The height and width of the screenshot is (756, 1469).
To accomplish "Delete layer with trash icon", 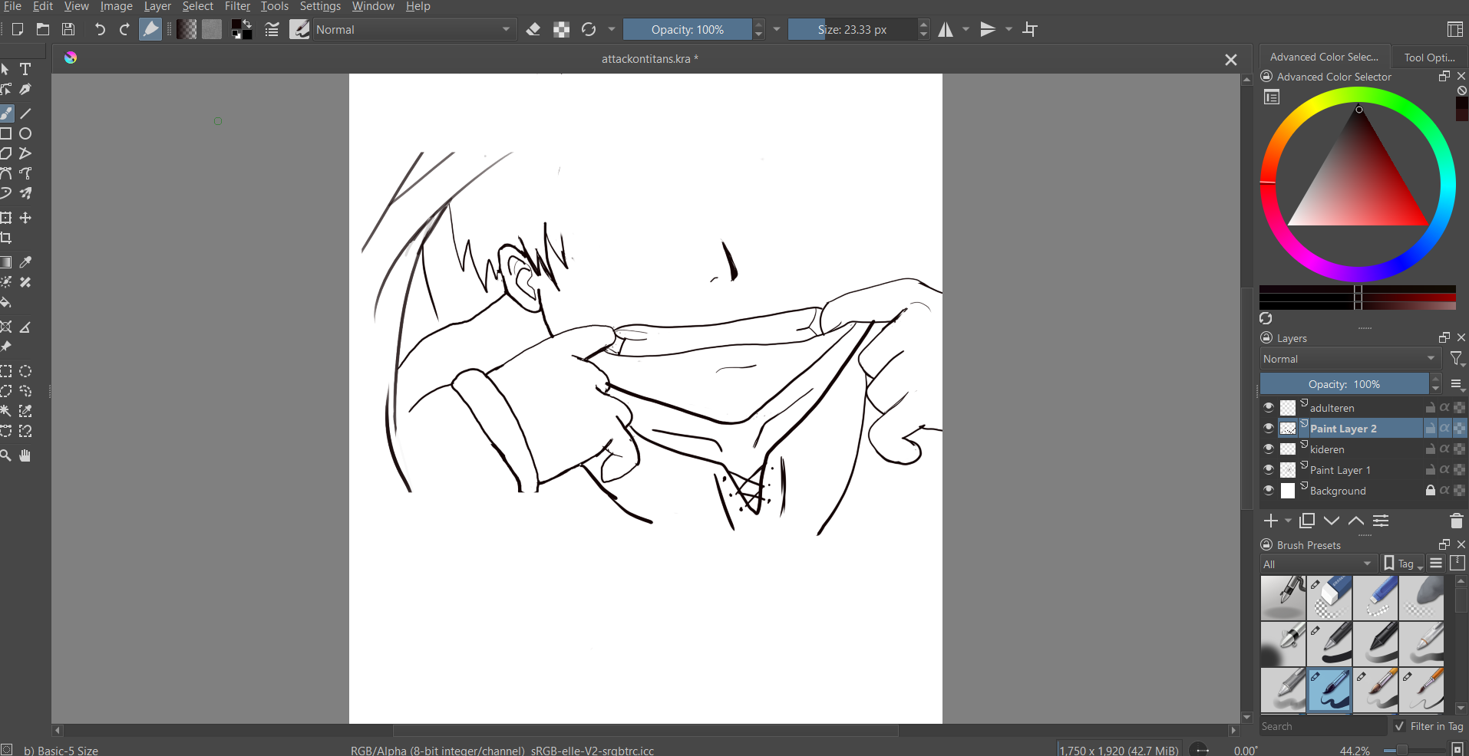I will pos(1456,521).
